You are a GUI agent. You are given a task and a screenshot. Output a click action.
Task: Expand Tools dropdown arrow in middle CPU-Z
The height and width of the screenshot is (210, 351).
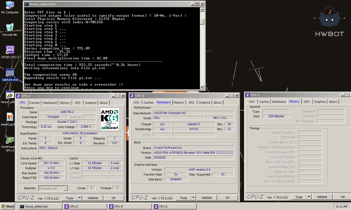[194, 198]
